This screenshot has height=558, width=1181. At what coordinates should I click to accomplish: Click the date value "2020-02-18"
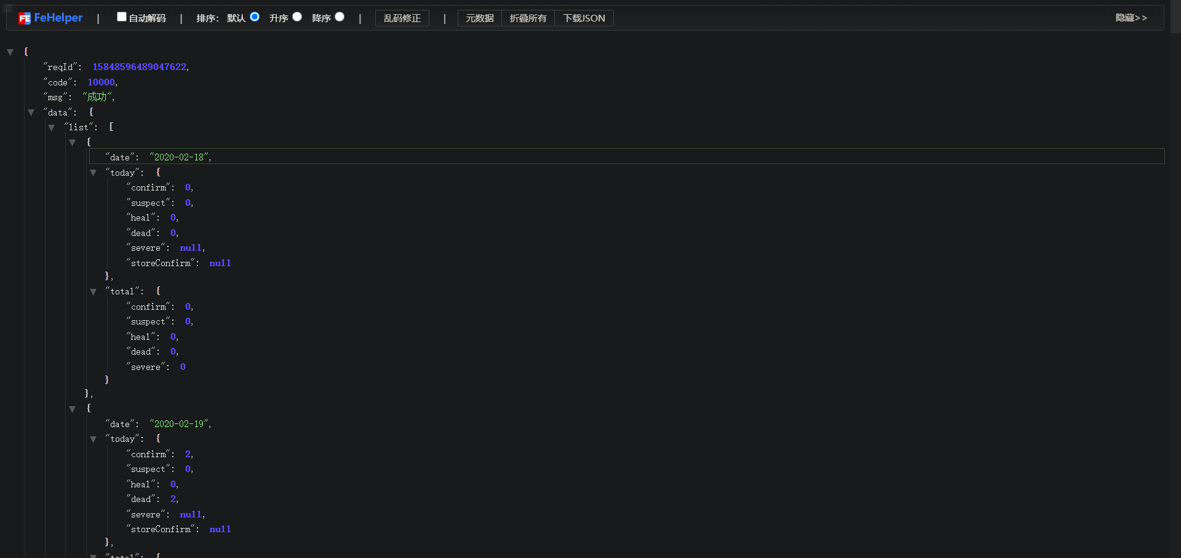[179, 157]
